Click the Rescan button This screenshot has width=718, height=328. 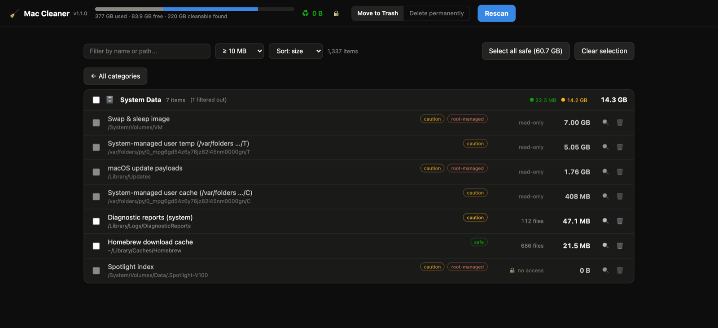pos(496,13)
